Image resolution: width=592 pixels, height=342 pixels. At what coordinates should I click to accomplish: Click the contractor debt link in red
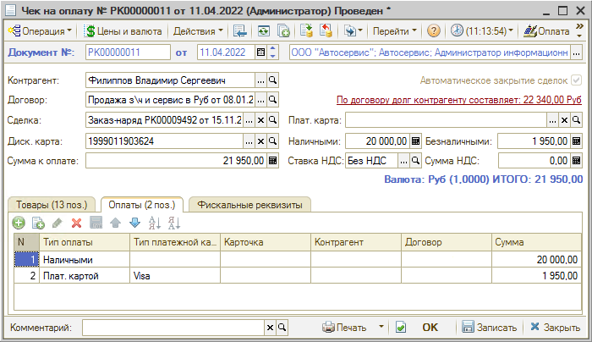tap(459, 100)
